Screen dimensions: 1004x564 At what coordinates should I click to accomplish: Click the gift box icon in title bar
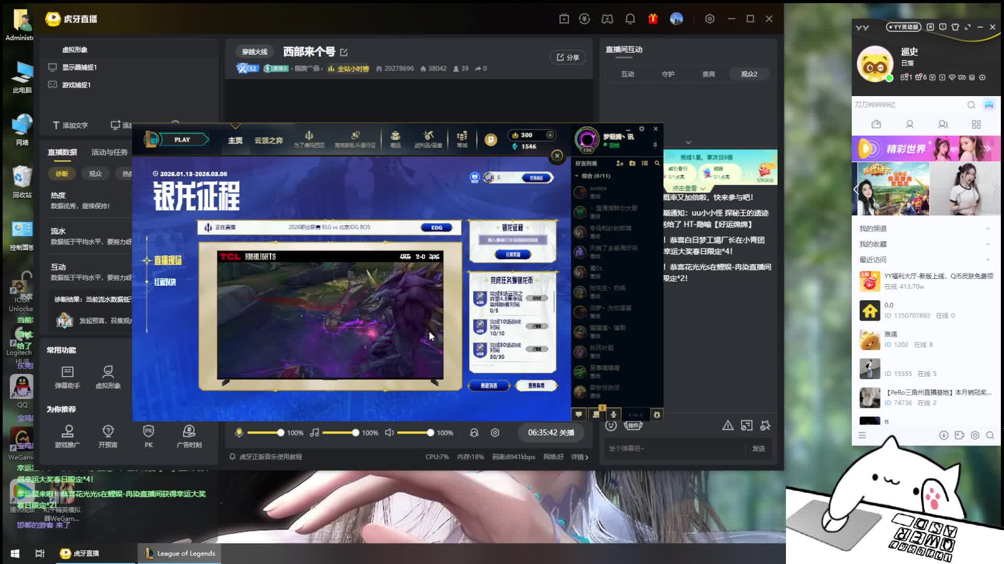pyautogui.click(x=653, y=19)
